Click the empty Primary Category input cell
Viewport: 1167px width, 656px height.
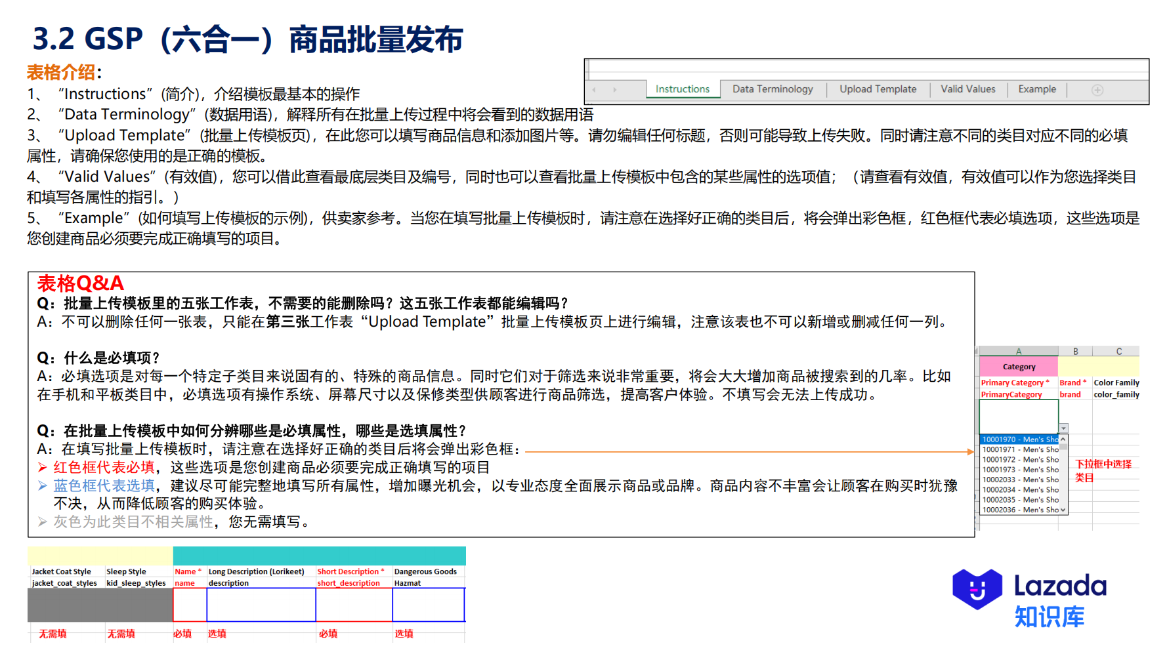(x=1019, y=416)
